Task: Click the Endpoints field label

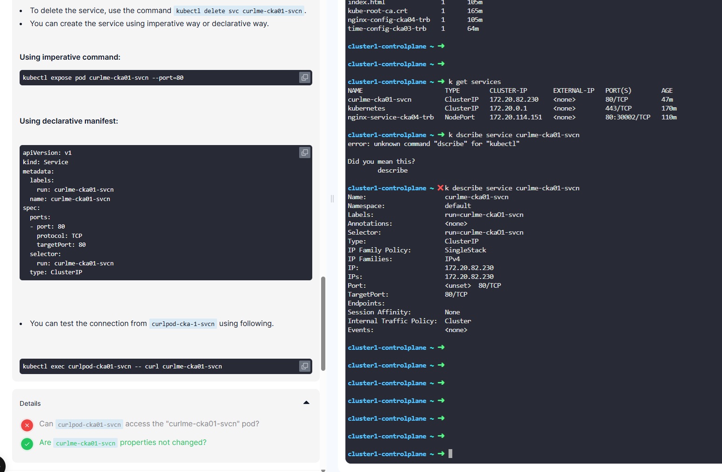Action: click(366, 303)
